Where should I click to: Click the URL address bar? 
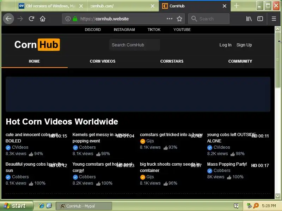pos(123,19)
